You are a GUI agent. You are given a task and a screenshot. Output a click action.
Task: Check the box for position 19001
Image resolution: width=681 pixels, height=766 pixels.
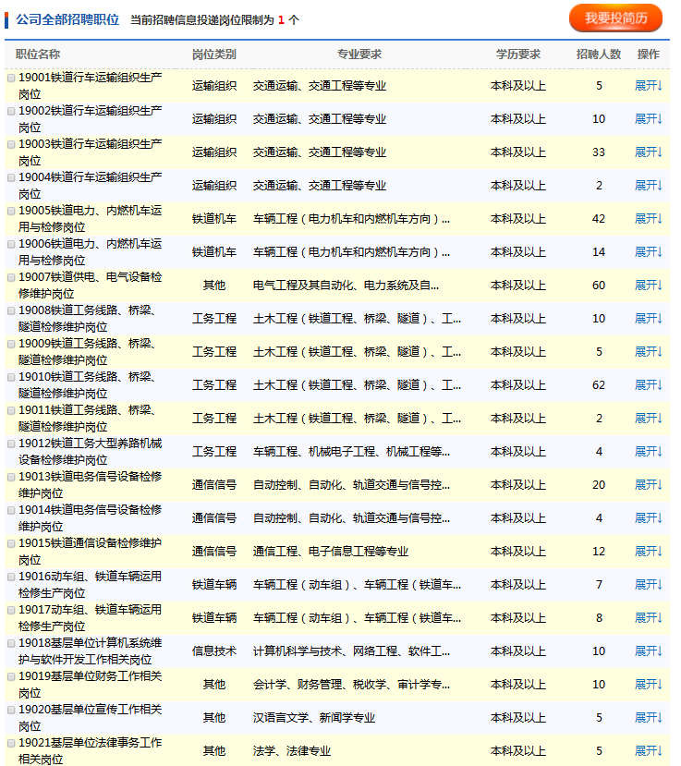[x=11, y=79]
